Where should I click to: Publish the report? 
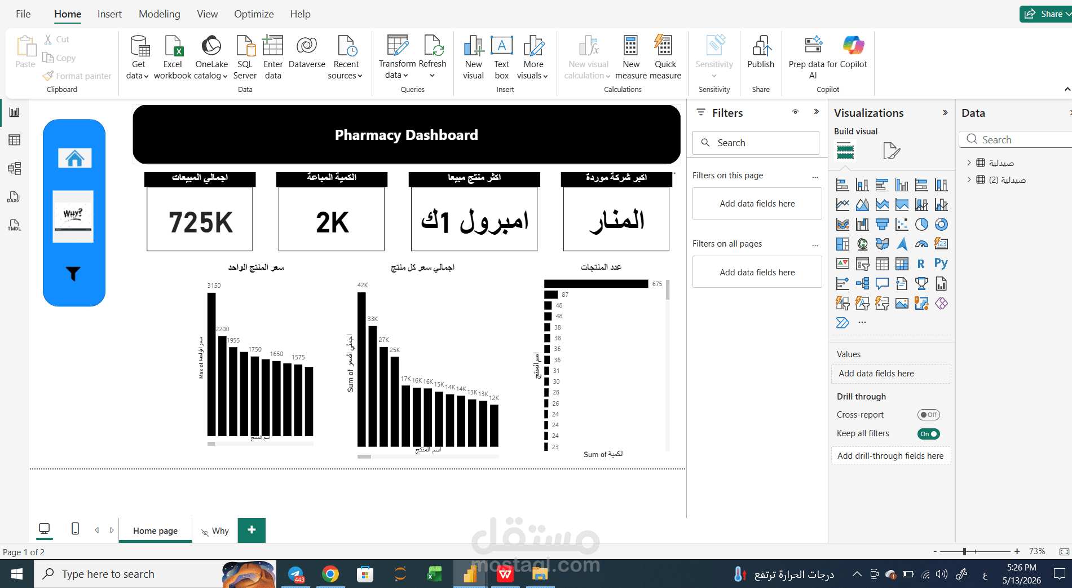(761, 52)
